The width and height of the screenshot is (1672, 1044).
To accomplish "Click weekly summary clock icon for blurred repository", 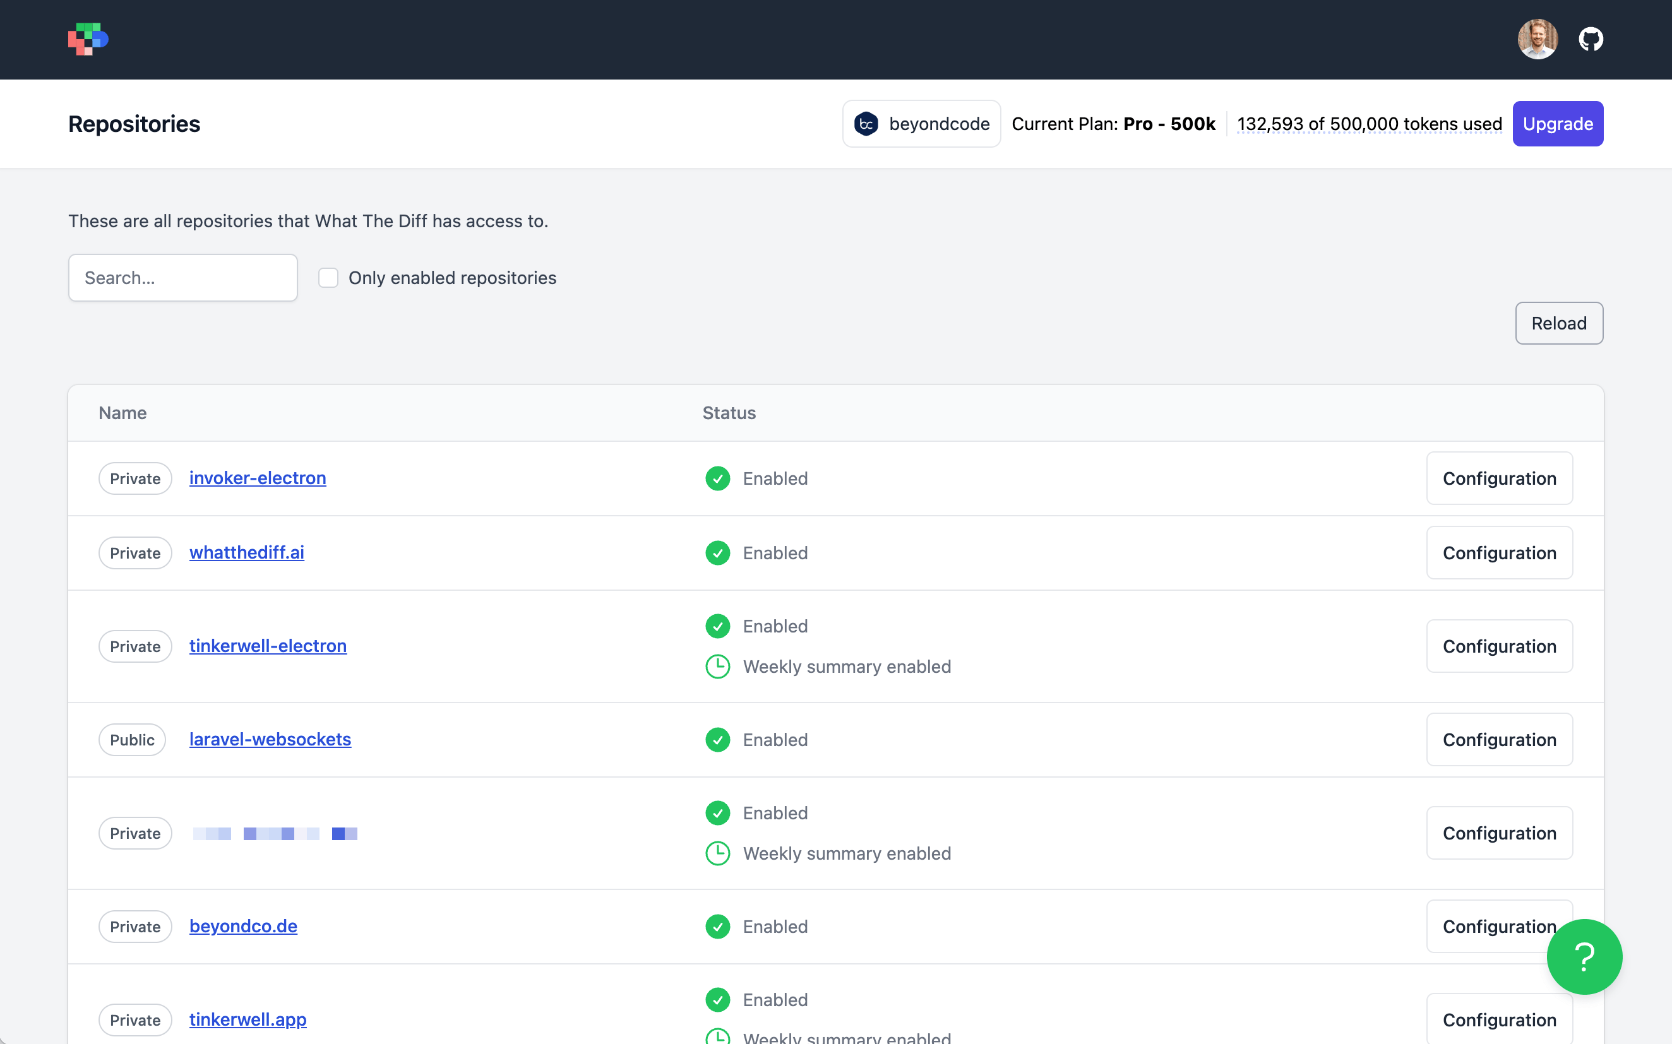I will point(717,853).
